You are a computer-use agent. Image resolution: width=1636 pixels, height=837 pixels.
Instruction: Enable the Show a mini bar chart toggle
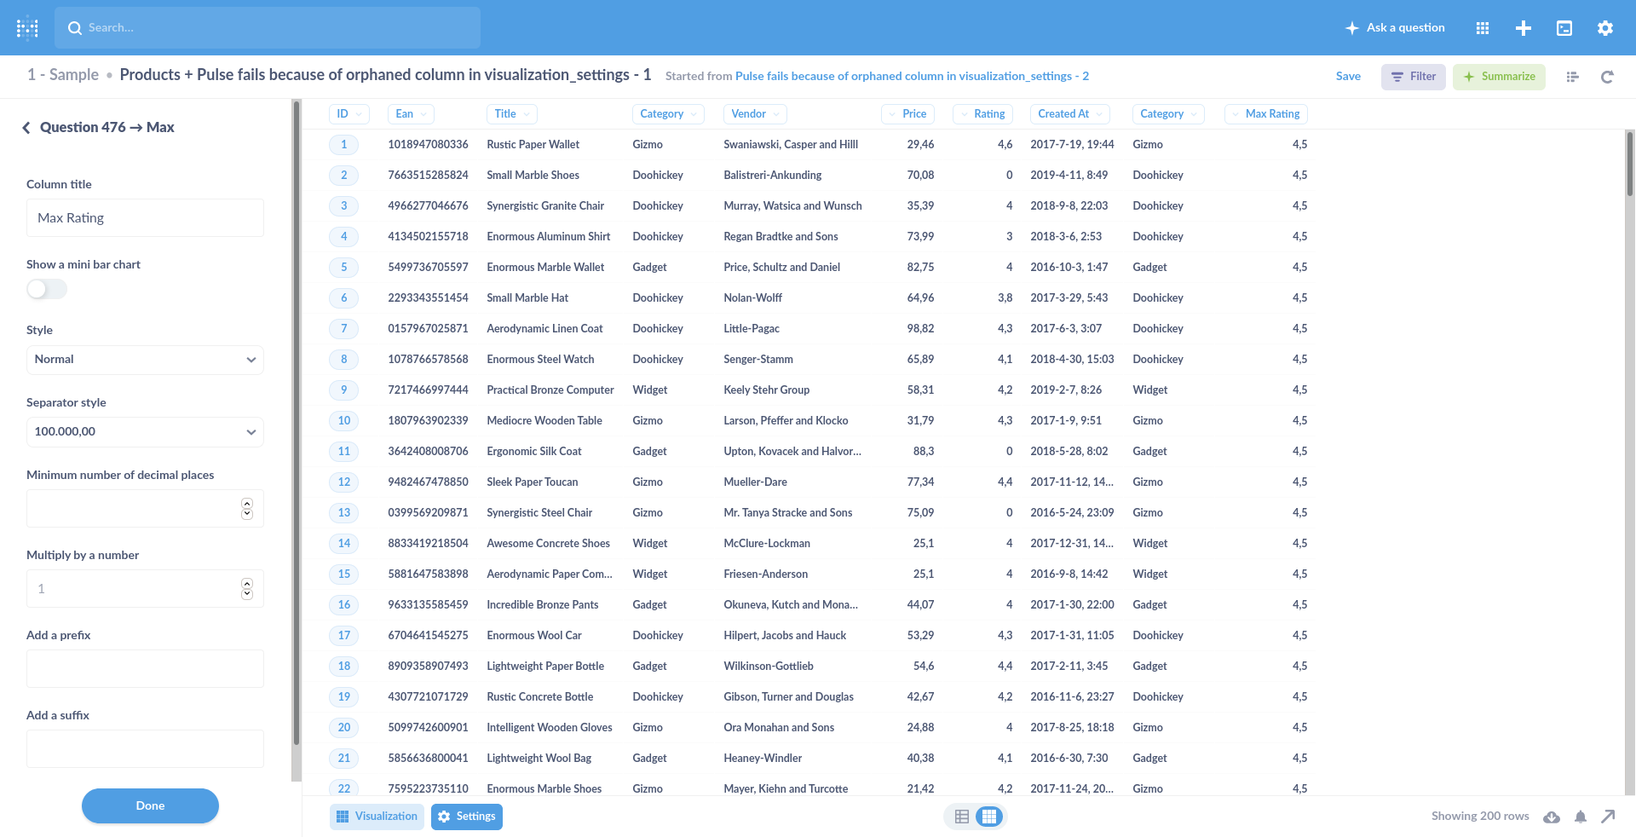(x=46, y=289)
